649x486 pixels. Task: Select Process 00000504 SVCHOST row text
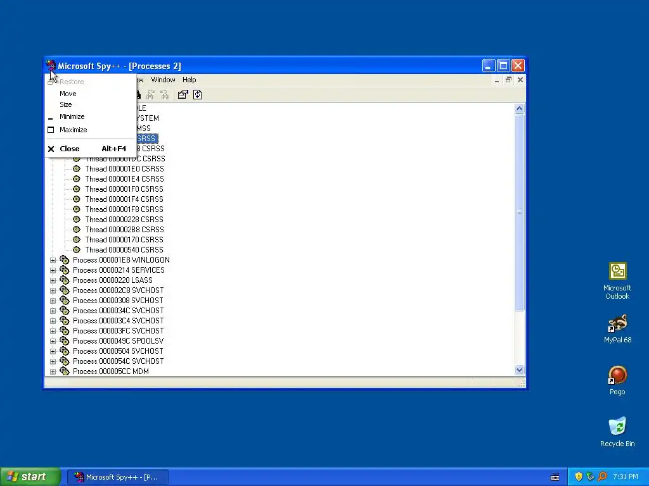(118, 351)
